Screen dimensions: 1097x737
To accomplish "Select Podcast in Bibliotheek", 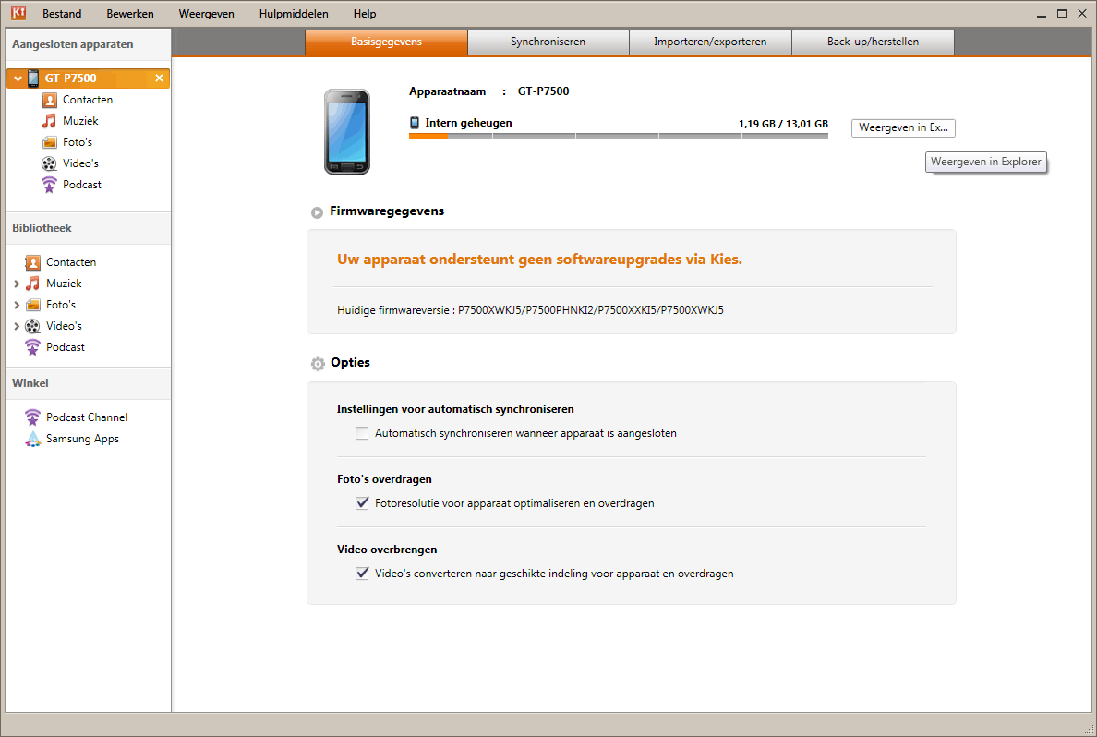I will coord(65,347).
